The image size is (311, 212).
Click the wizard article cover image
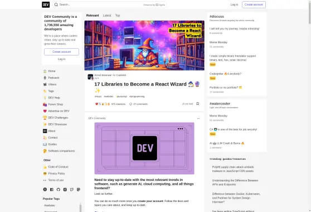(144, 46)
